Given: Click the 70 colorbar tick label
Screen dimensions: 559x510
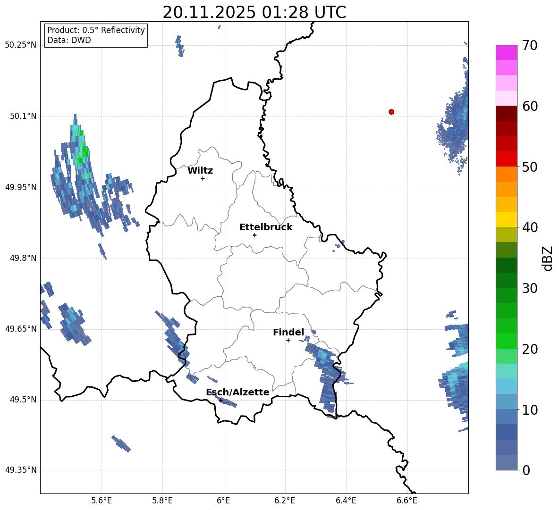Looking at the screenshot, I should click(530, 45).
